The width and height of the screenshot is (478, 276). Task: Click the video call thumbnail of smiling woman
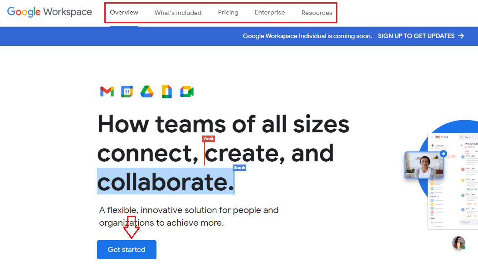point(424,165)
